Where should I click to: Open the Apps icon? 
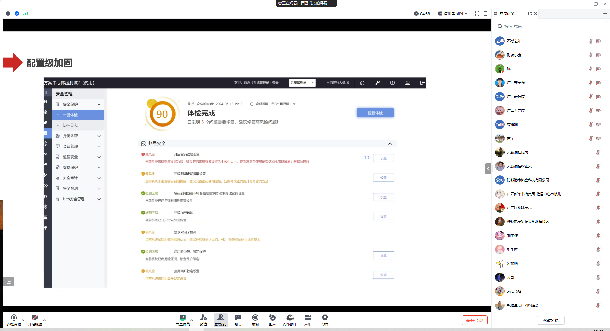click(x=308, y=320)
